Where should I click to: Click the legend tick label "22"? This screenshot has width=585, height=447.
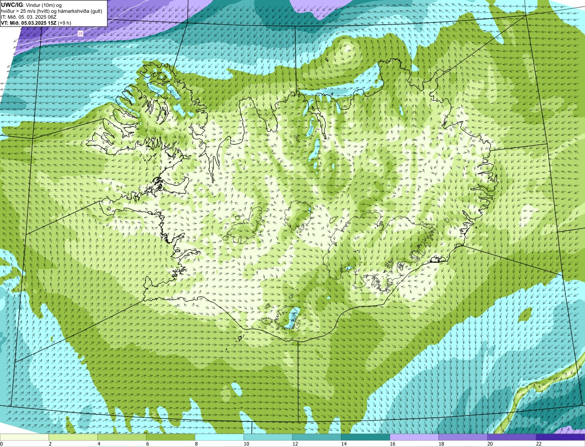click(x=539, y=444)
